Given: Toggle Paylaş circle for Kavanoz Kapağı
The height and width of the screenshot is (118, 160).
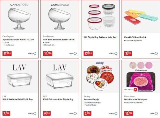Looking at the screenshot, I should (x=116, y=113).
